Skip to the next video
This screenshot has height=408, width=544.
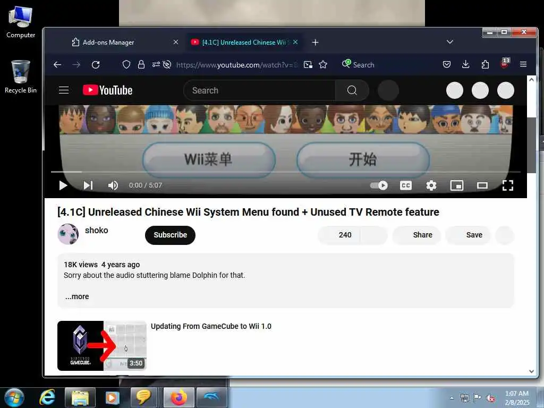(88, 185)
